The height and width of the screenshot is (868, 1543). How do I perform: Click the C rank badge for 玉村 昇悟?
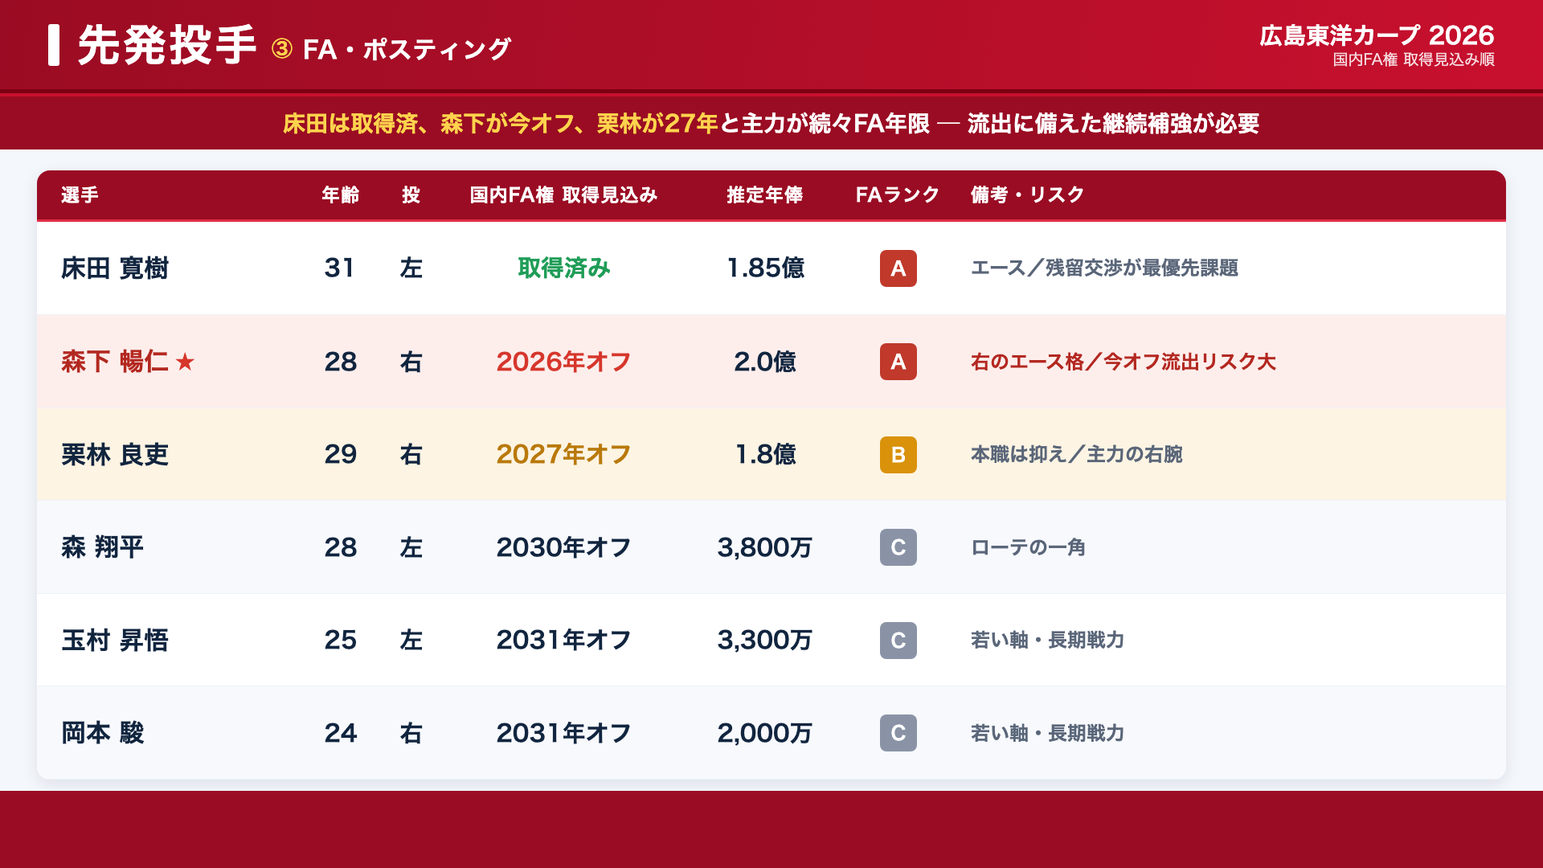(898, 641)
